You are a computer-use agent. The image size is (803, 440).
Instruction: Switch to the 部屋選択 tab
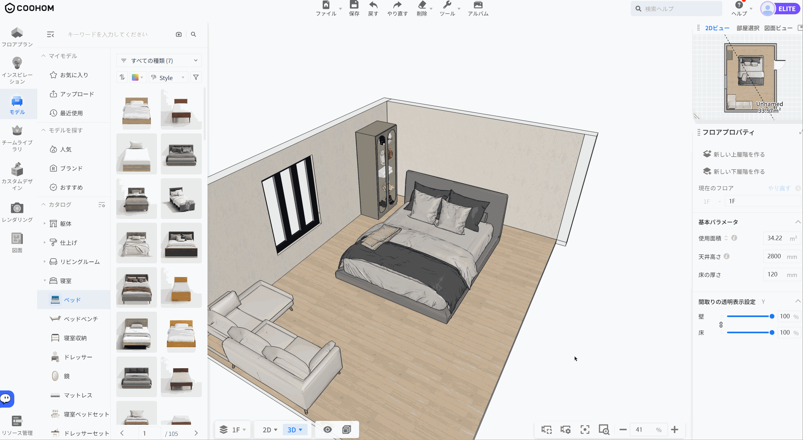tap(748, 28)
